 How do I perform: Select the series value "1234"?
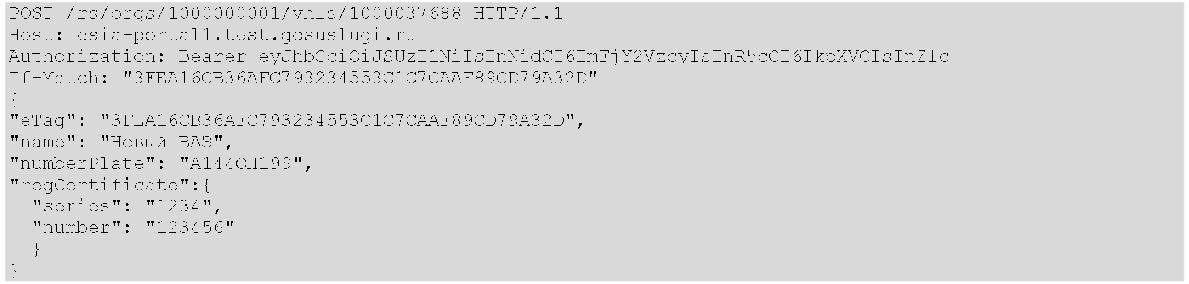point(179,206)
